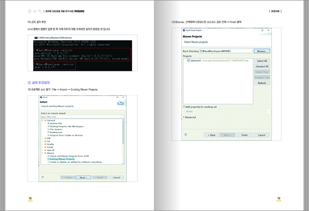Viewport: 309px width, 211px height.
Task: Select Install or deploy an artifact entry
Action: pyautogui.click(x=76, y=162)
